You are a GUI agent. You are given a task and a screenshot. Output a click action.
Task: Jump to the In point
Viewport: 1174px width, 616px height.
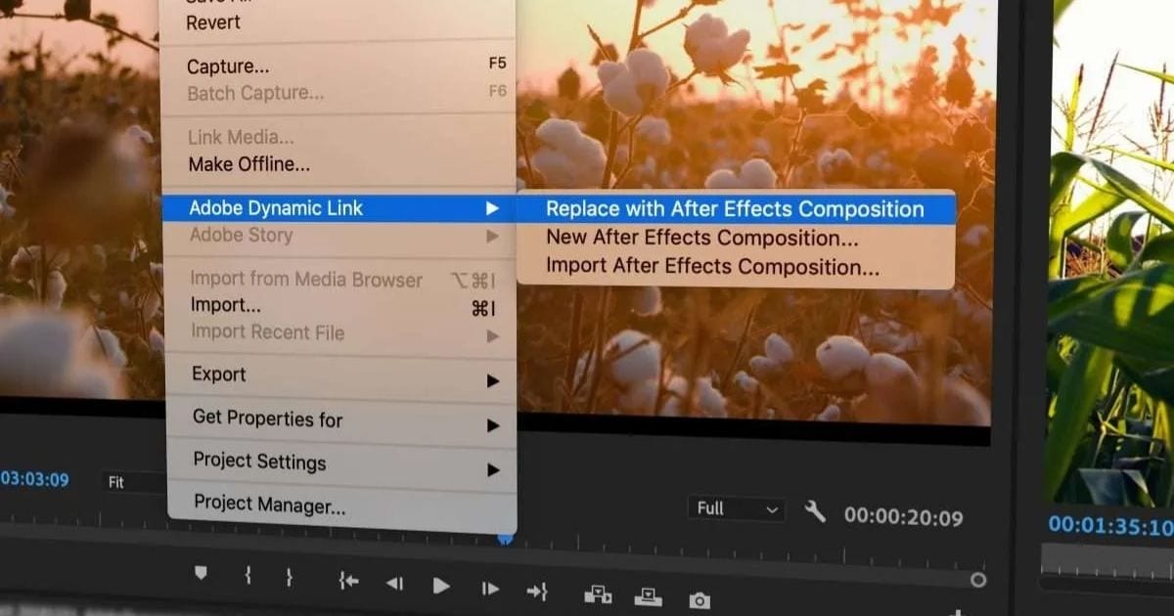tap(348, 582)
